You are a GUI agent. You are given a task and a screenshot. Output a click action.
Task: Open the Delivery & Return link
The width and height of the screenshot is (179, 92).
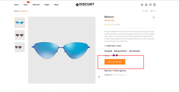pyautogui.click(x=120, y=51)
